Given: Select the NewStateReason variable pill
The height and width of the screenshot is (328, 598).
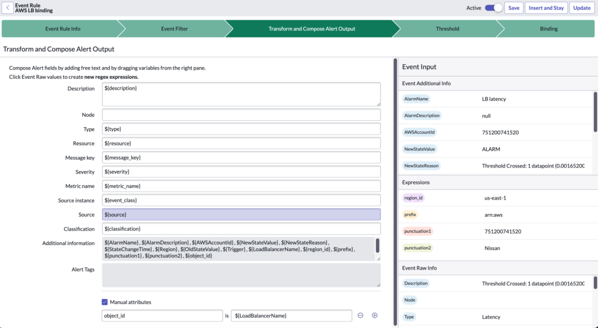Looking at the screenshot, I should (421, 166).
